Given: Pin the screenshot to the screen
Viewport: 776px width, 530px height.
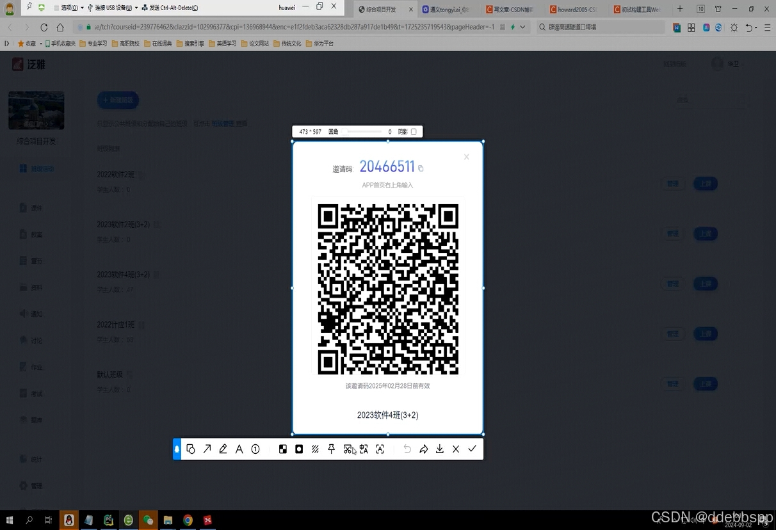Looking at the screenshot, I should click(x=331, y=449).
